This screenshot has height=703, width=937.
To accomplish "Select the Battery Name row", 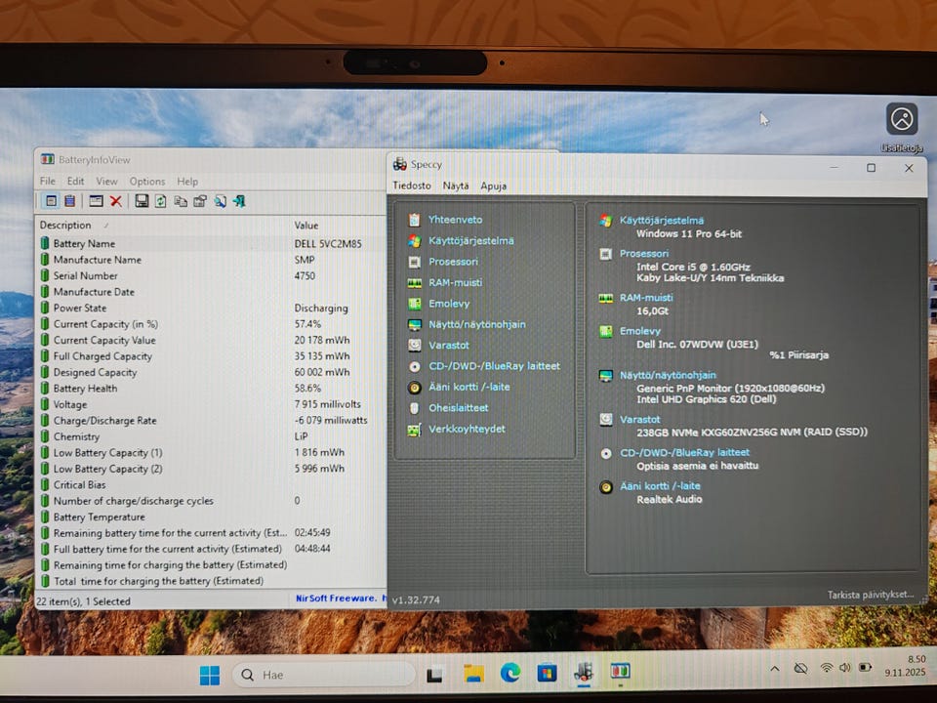I will tap(212, 244).
